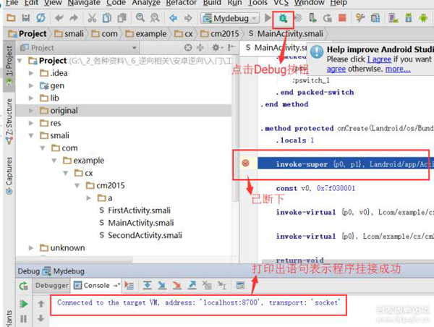Open the Tools menu
The height and width of the screenshot is (327, 434).
[x=258, y=3]
